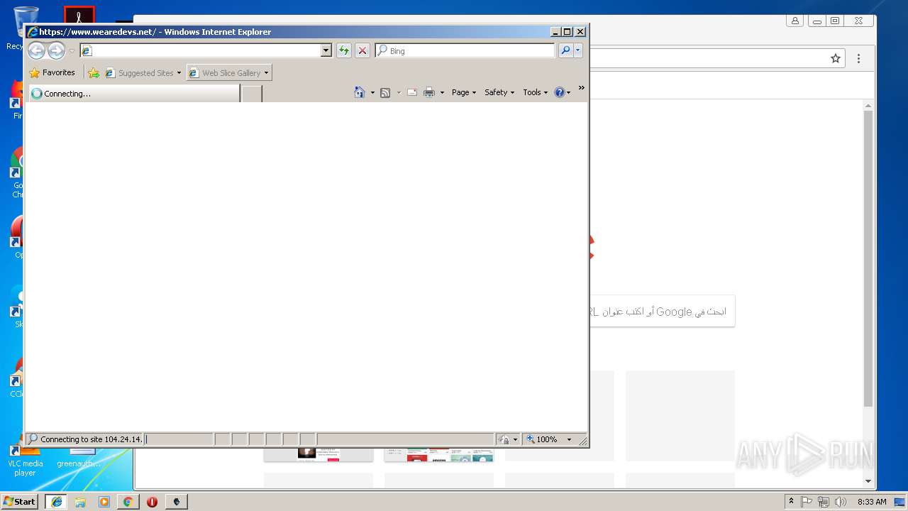
Task: Print the page with printer icon
Action: 429,92
